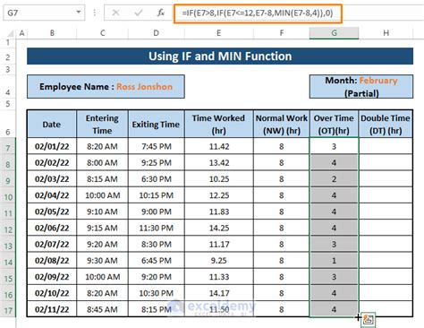Click the Date column heading cell
Viewport: 424px width, 328px height.
[x=52, y=124]
